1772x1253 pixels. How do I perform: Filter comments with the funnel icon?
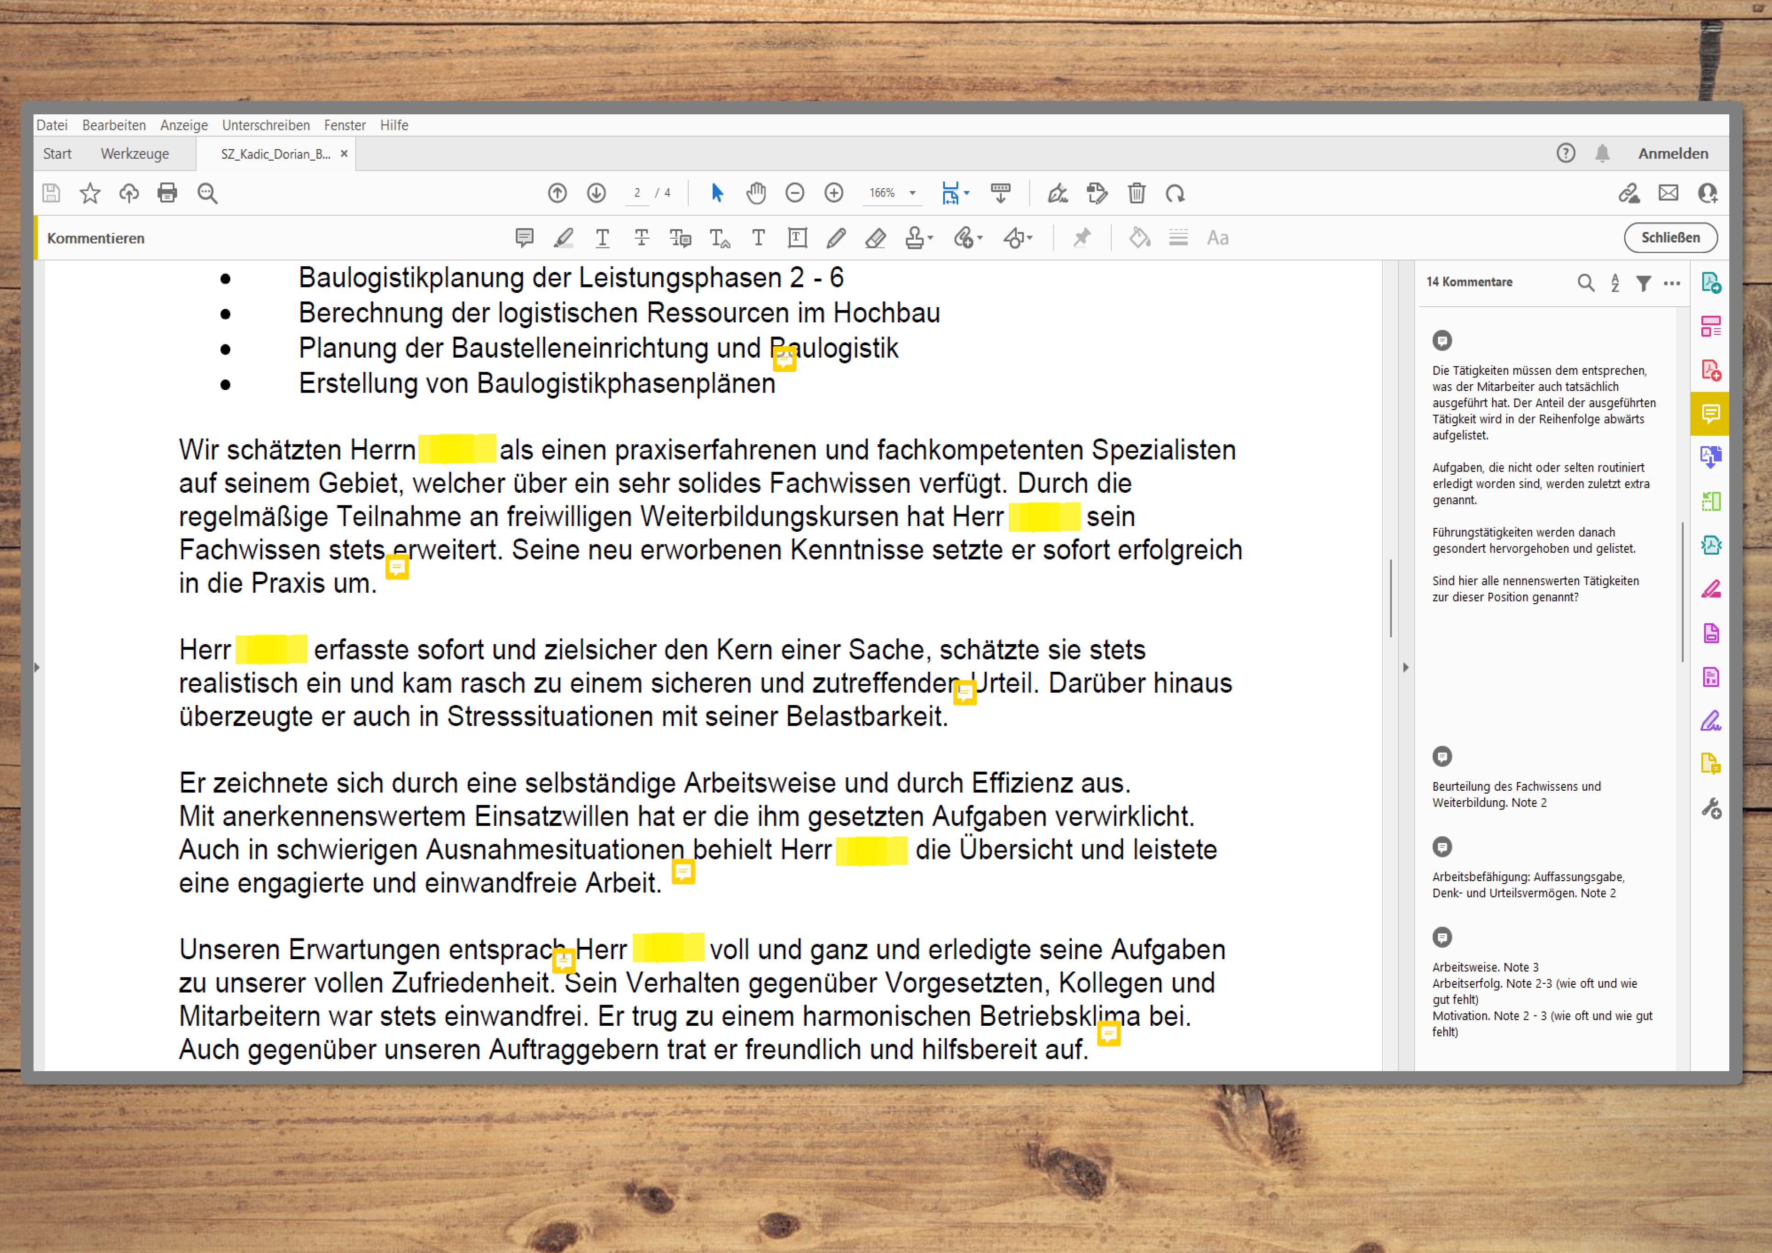(x=1643, y=282)
